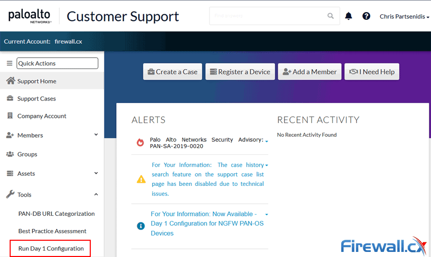Viewport: 431px width, 257px height.
Task: Expand the Day 1 Configuration alert caret
Action: coord(267,214)
